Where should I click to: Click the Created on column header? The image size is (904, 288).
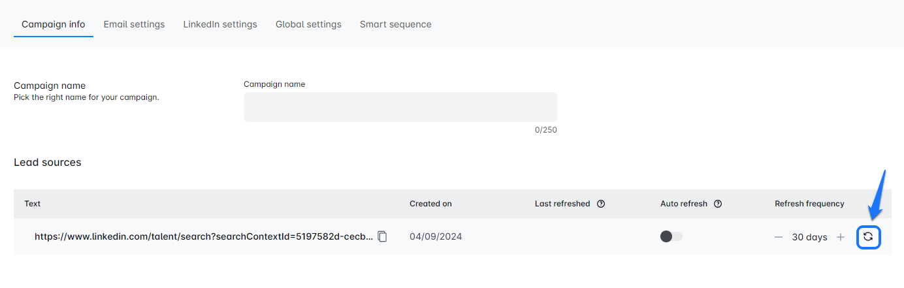(430, 204)
